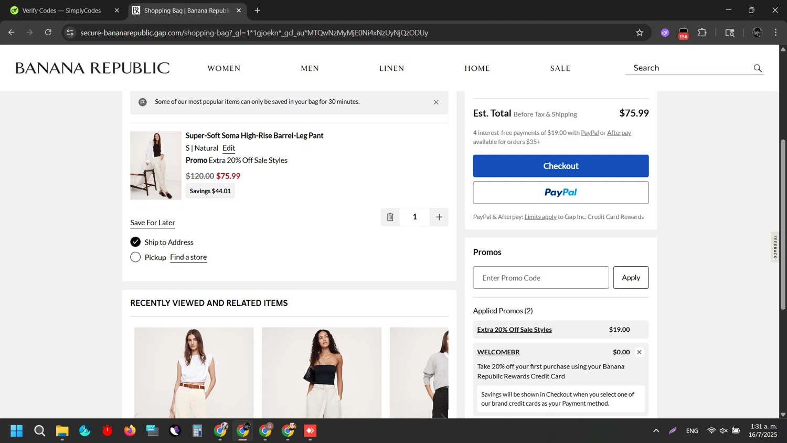The height and width of the screenshot is (443, 787).
Task: Open Chrome three-dot menu
Action: (x=775, y=33)
